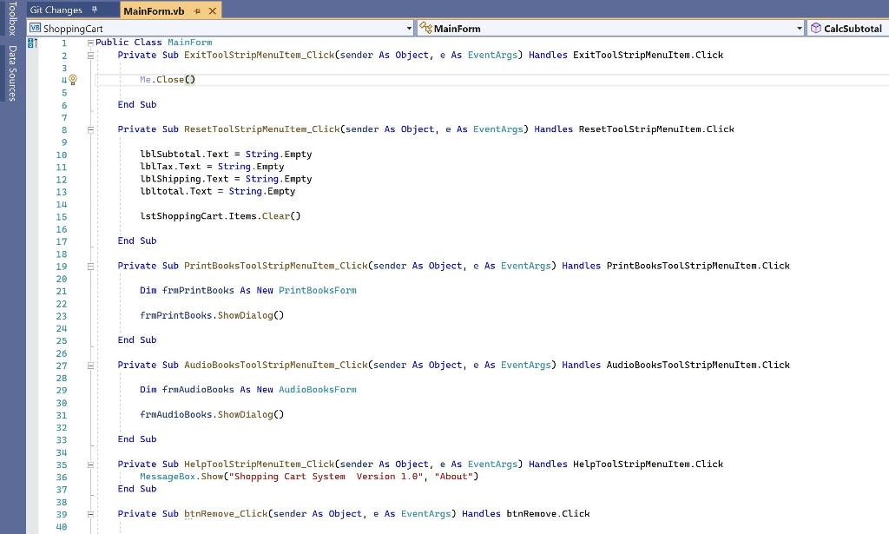This screenshot has width=889, height=534.
Task: Collapse the HelpToolStripMenuItem_Click sub
Action: point(90,465)
